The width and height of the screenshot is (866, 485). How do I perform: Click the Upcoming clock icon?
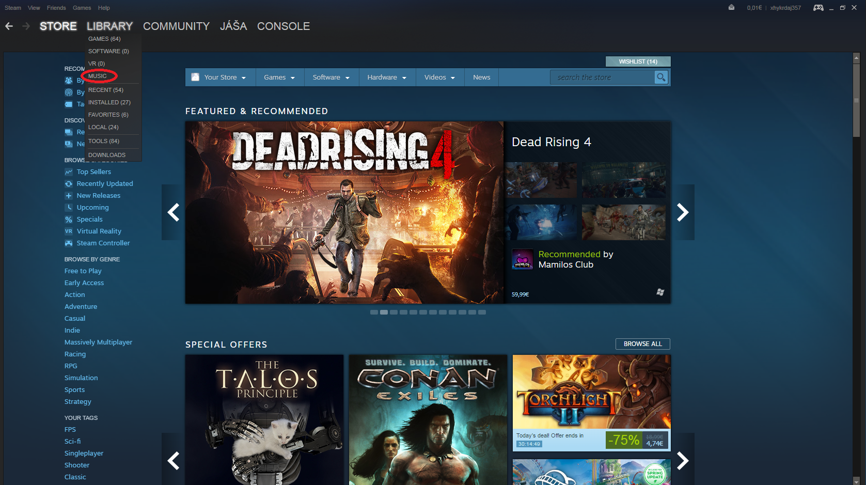click(x=69, y=208)
